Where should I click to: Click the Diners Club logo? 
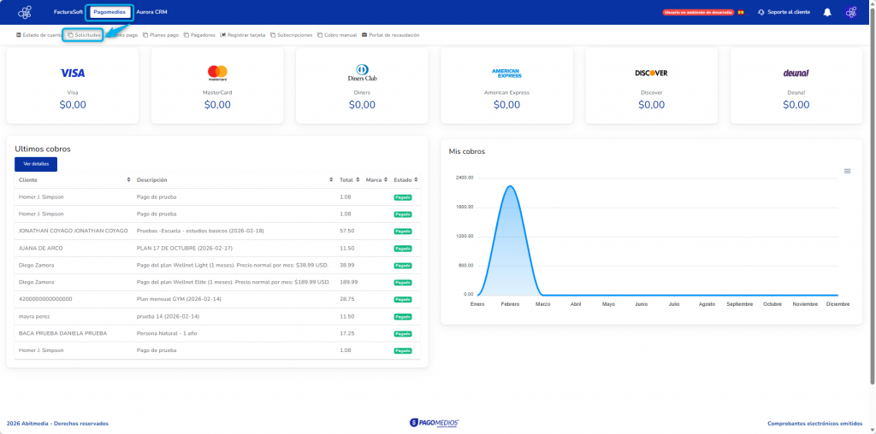[x=362, y=73]
